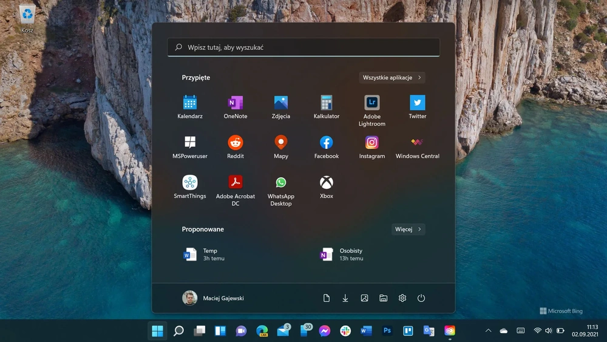Launch Edge Canary from taskbar

pos(262,331)
